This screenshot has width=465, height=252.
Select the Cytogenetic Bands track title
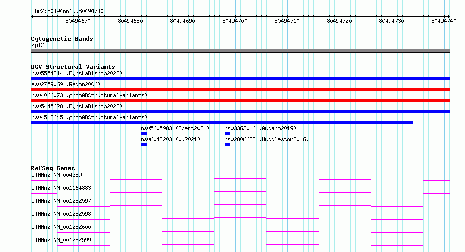tap(62, 39)
